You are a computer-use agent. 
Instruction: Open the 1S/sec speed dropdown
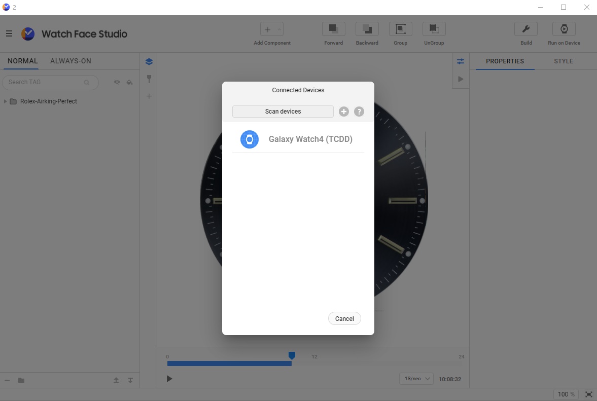[416, 379]
